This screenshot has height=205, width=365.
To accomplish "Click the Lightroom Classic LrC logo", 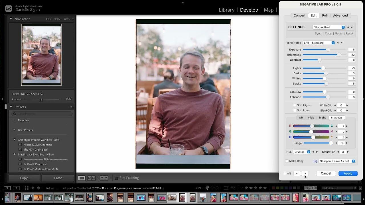I will [x=8, y=9].
